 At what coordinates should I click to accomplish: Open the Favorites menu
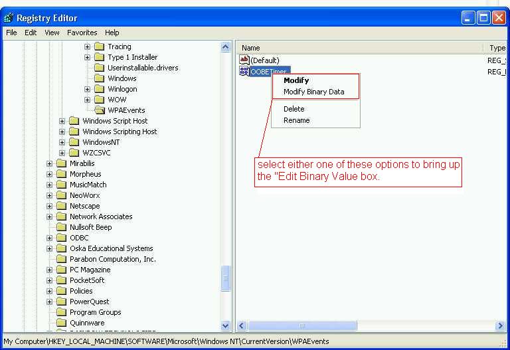point(82,33)
